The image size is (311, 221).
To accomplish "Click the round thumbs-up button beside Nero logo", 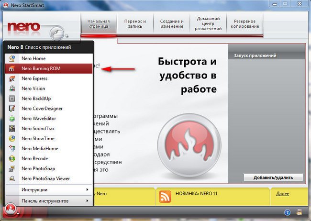I will coord(57,33).
